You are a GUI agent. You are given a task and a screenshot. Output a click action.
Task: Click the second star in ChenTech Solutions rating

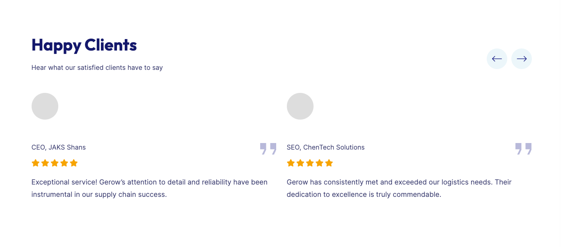pos(300,163)
